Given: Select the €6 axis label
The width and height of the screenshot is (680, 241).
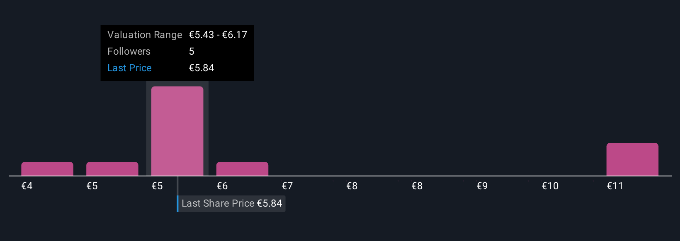Looking at the screenshot, I should pos(222,186).
